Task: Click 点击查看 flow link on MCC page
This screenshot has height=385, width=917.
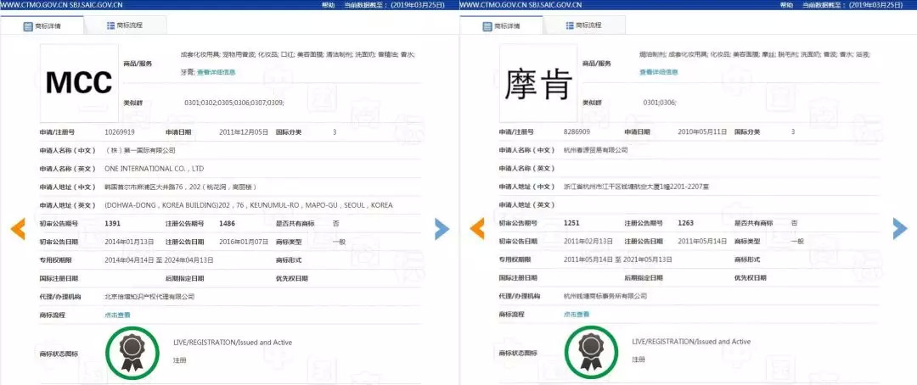Action: [x=117, y=315]
